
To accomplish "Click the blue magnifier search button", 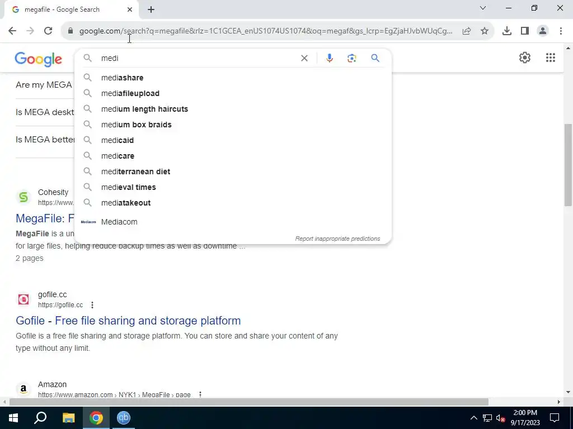I will 375,58.
